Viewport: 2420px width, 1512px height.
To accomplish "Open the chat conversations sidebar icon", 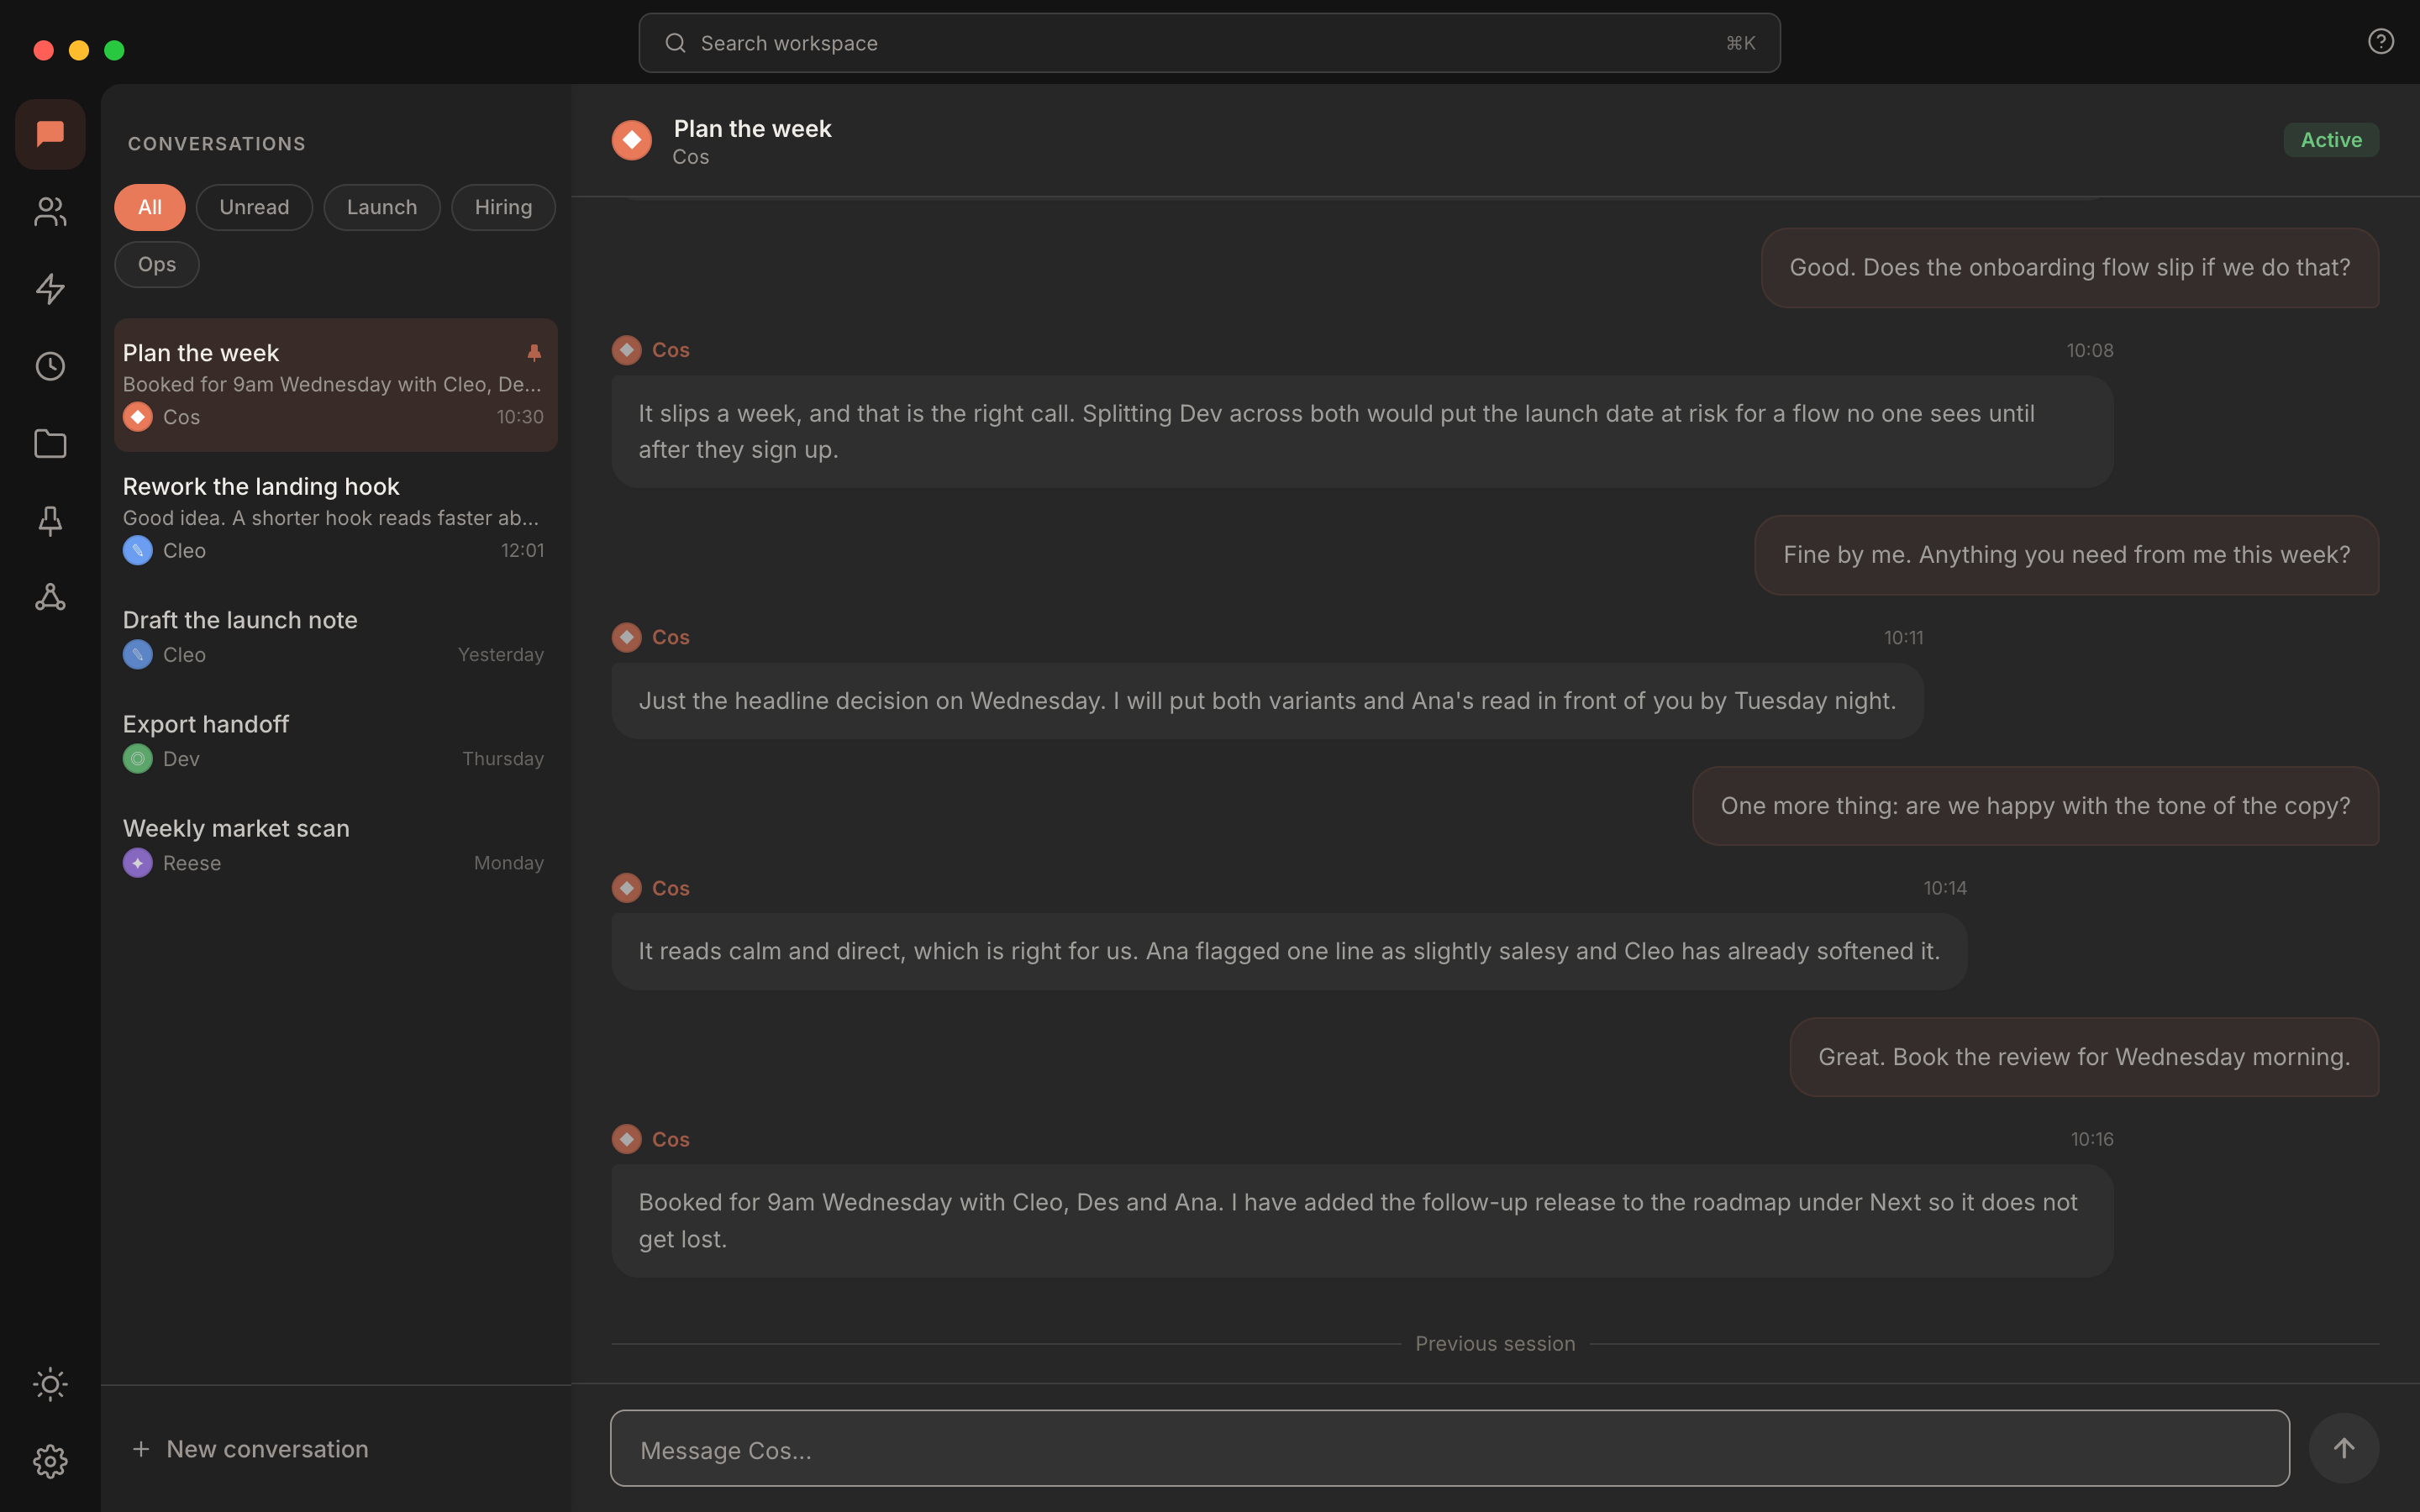I will (x=50, y=134).
